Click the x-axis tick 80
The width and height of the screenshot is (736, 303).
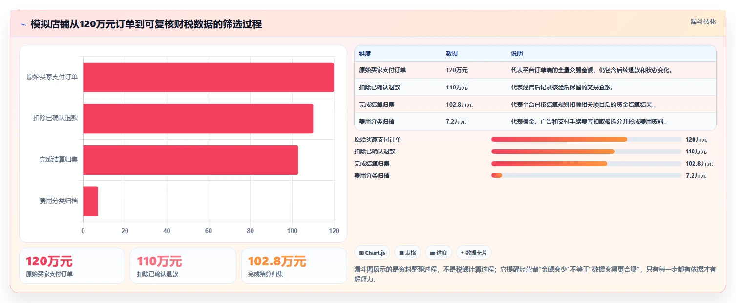click(251, 231)
